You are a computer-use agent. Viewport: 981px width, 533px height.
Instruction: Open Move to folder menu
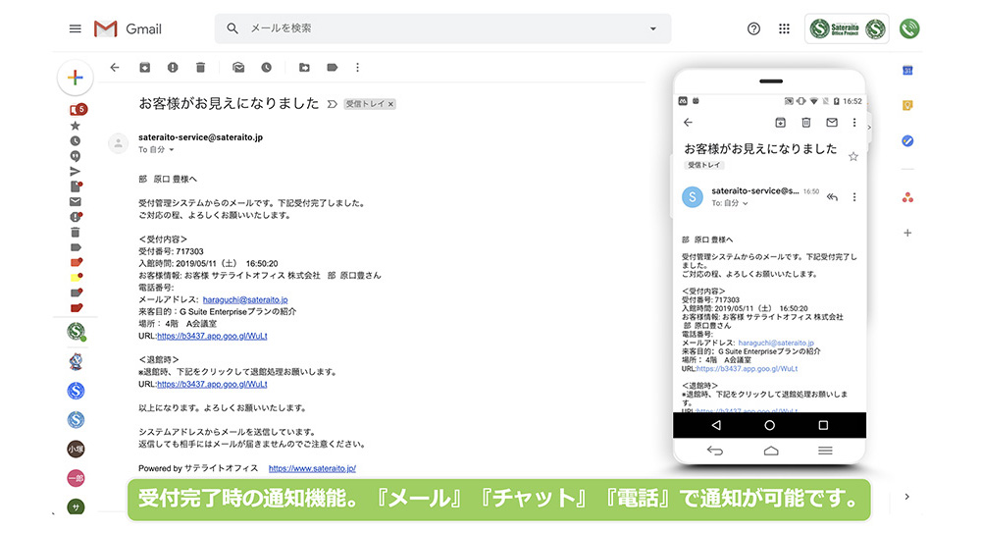(304, 68)
